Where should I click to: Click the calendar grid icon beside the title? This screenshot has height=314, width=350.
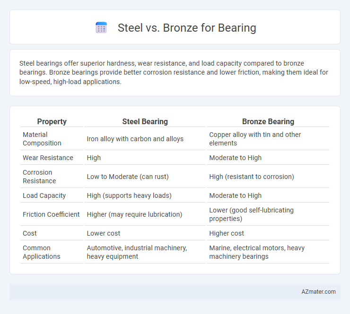tap(101, 28)
